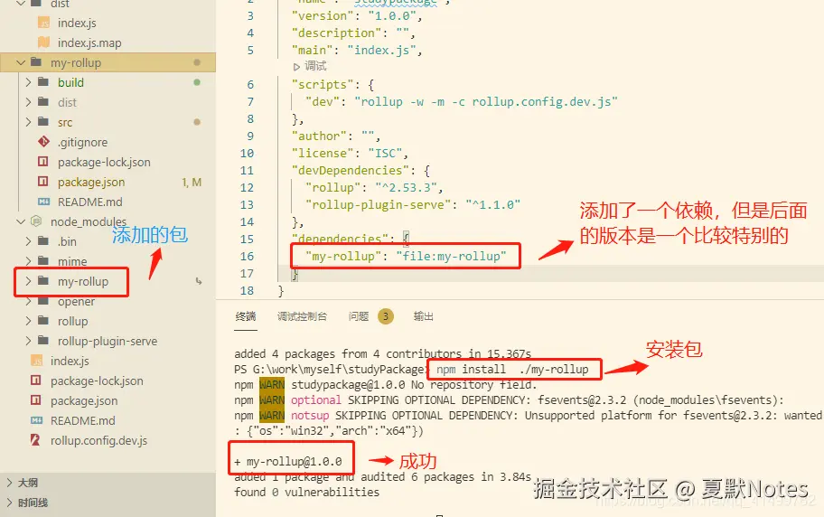Expand the mime folder chevron
Image resolution: width=824 pixels, height=517 pixels.
(28, 261)
